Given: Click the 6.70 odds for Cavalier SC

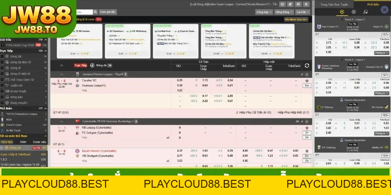Looking at the screenshot, I should click(x=179, y=80).
